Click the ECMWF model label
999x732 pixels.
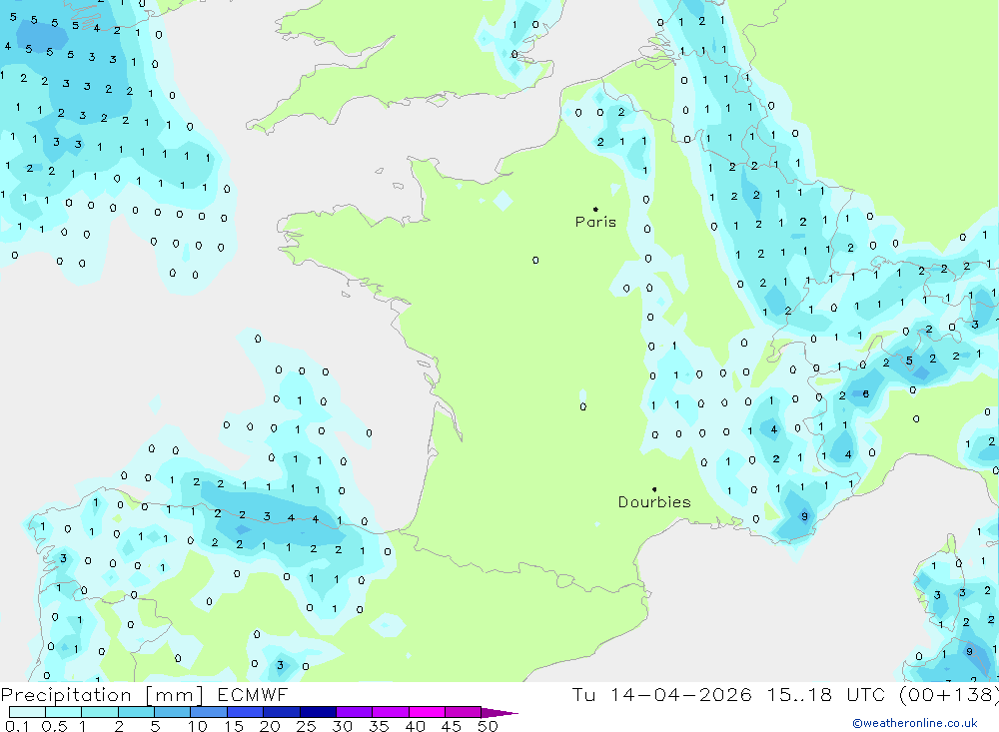point(253,695)
